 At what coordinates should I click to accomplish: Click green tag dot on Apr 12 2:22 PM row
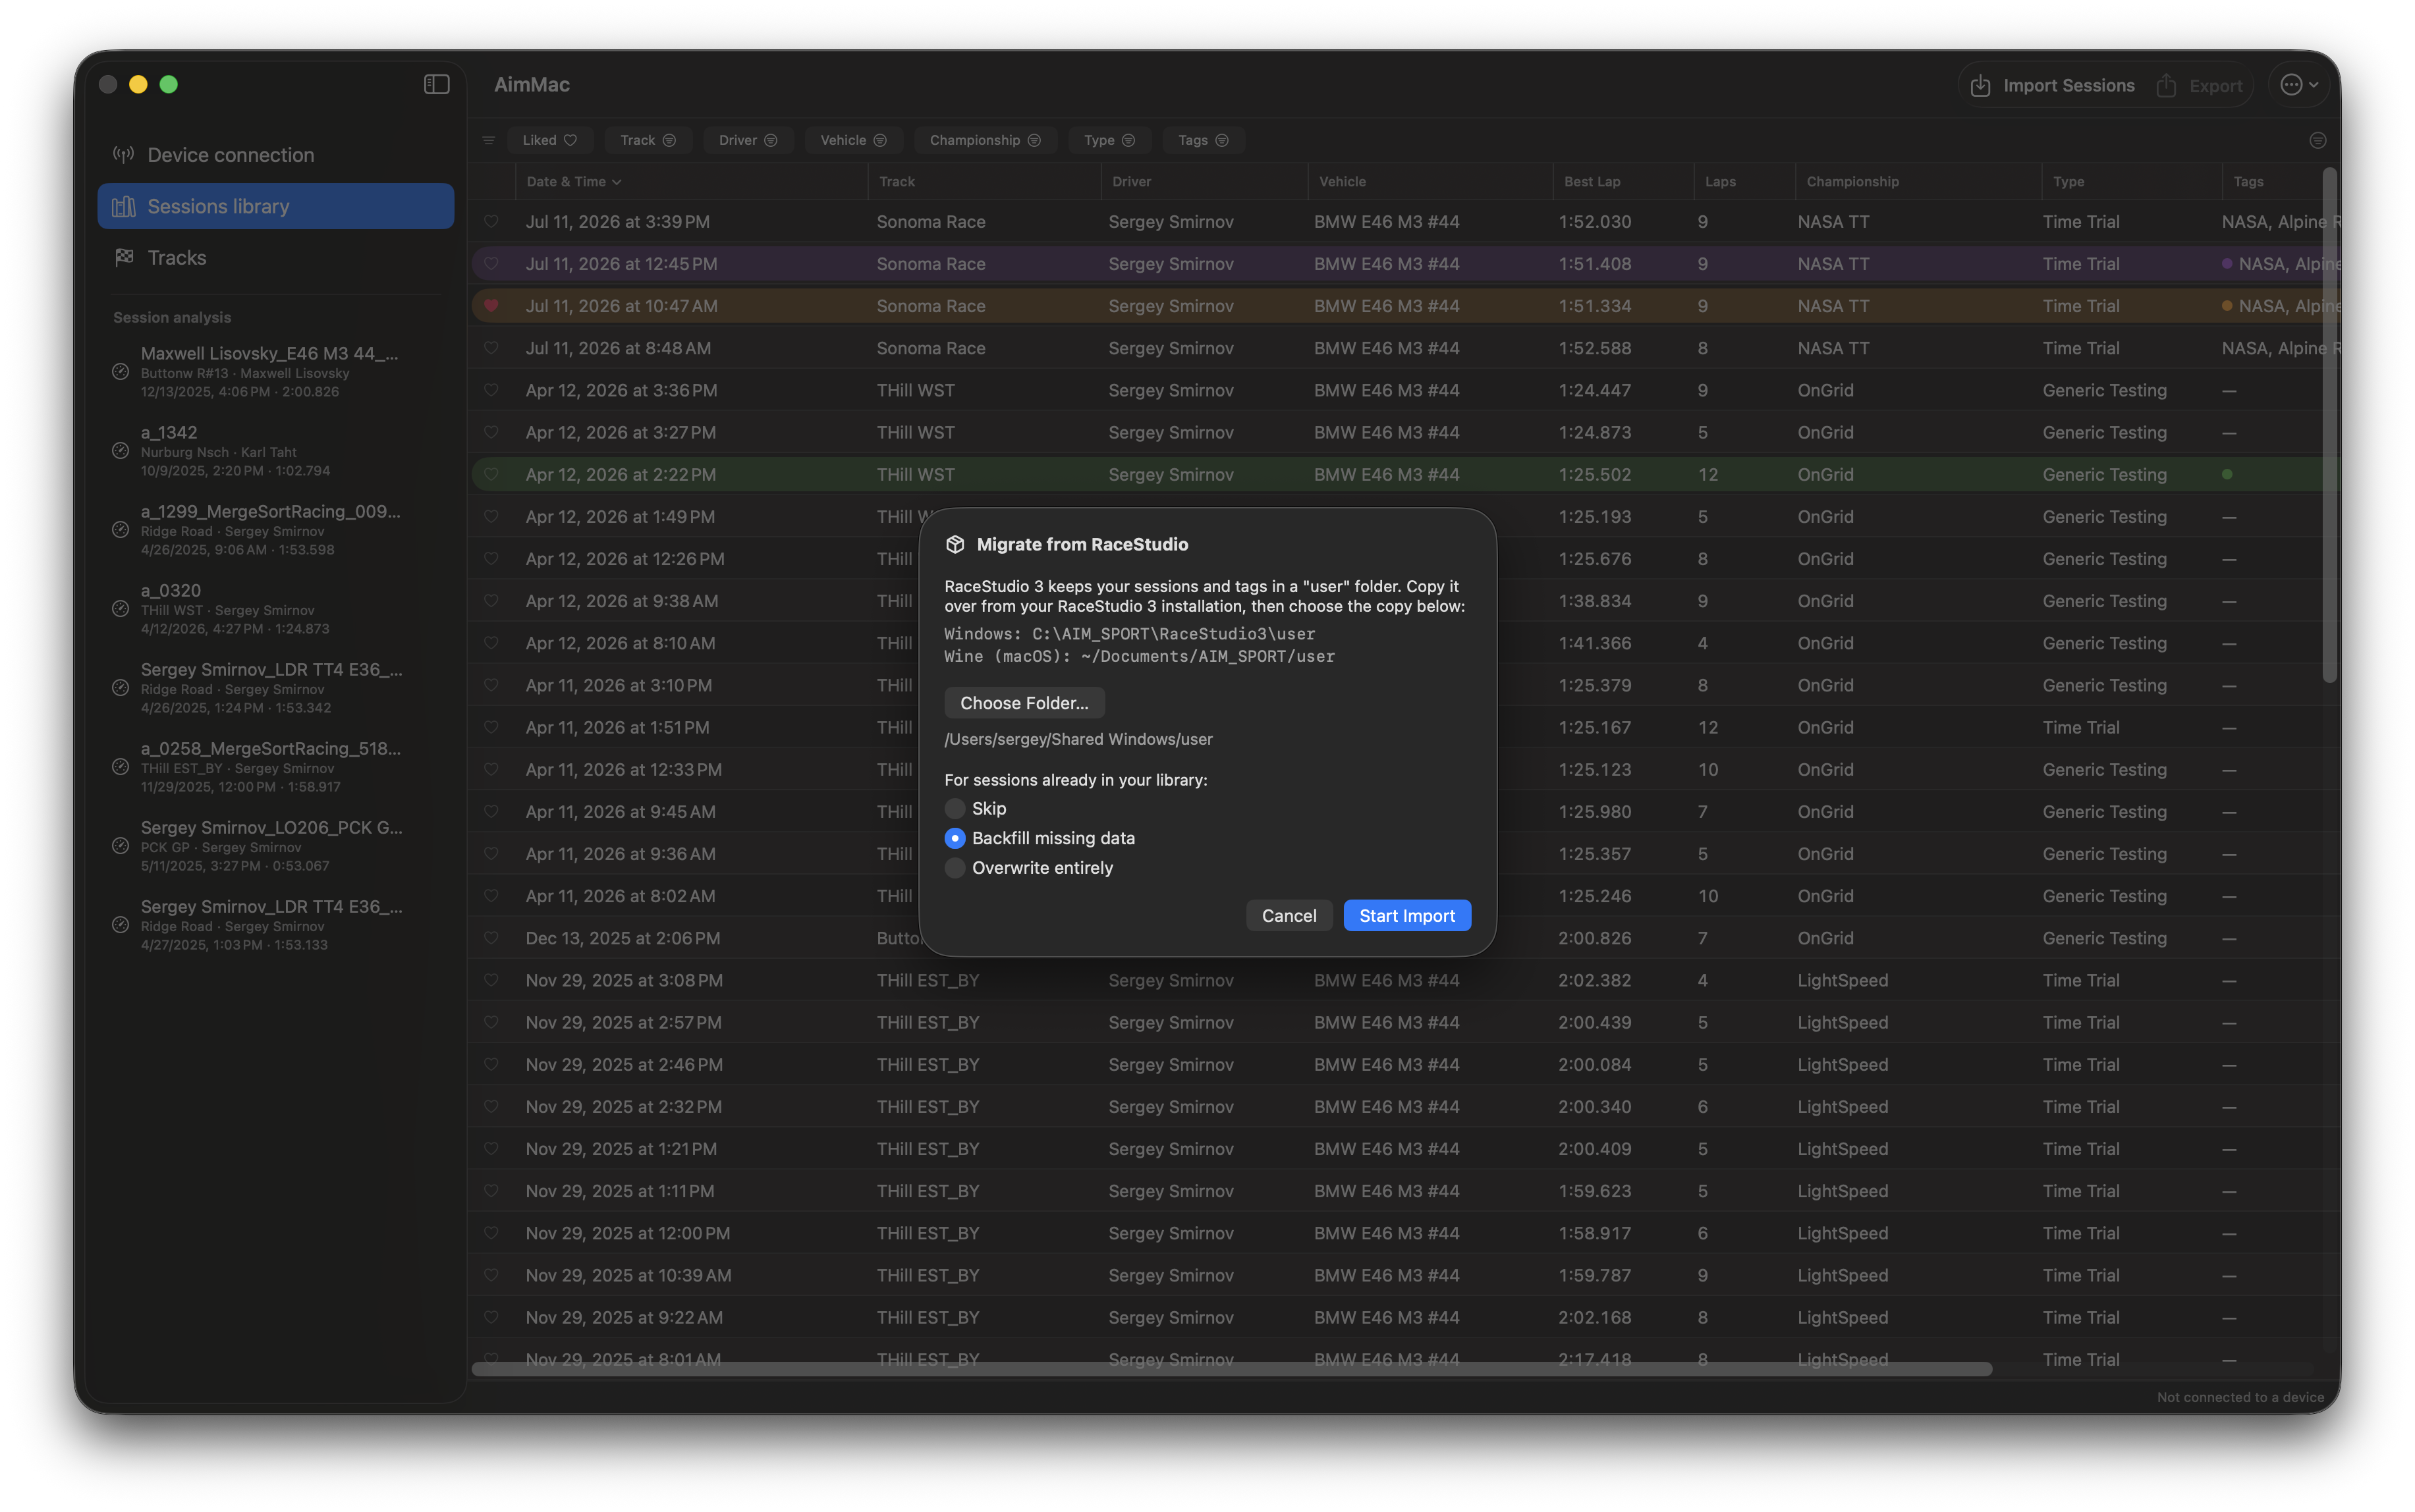click(2227, 474)
